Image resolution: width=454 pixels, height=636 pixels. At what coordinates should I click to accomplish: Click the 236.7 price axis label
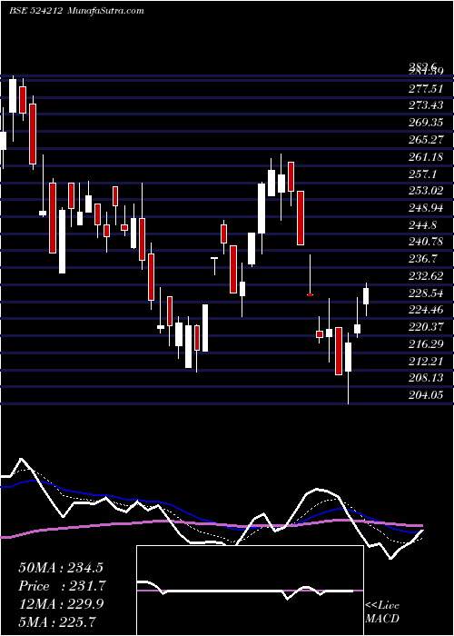423,259
